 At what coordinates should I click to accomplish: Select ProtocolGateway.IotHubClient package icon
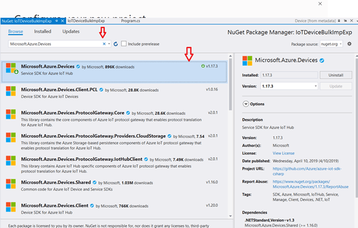pyautogui.click(x=11, y=161)
